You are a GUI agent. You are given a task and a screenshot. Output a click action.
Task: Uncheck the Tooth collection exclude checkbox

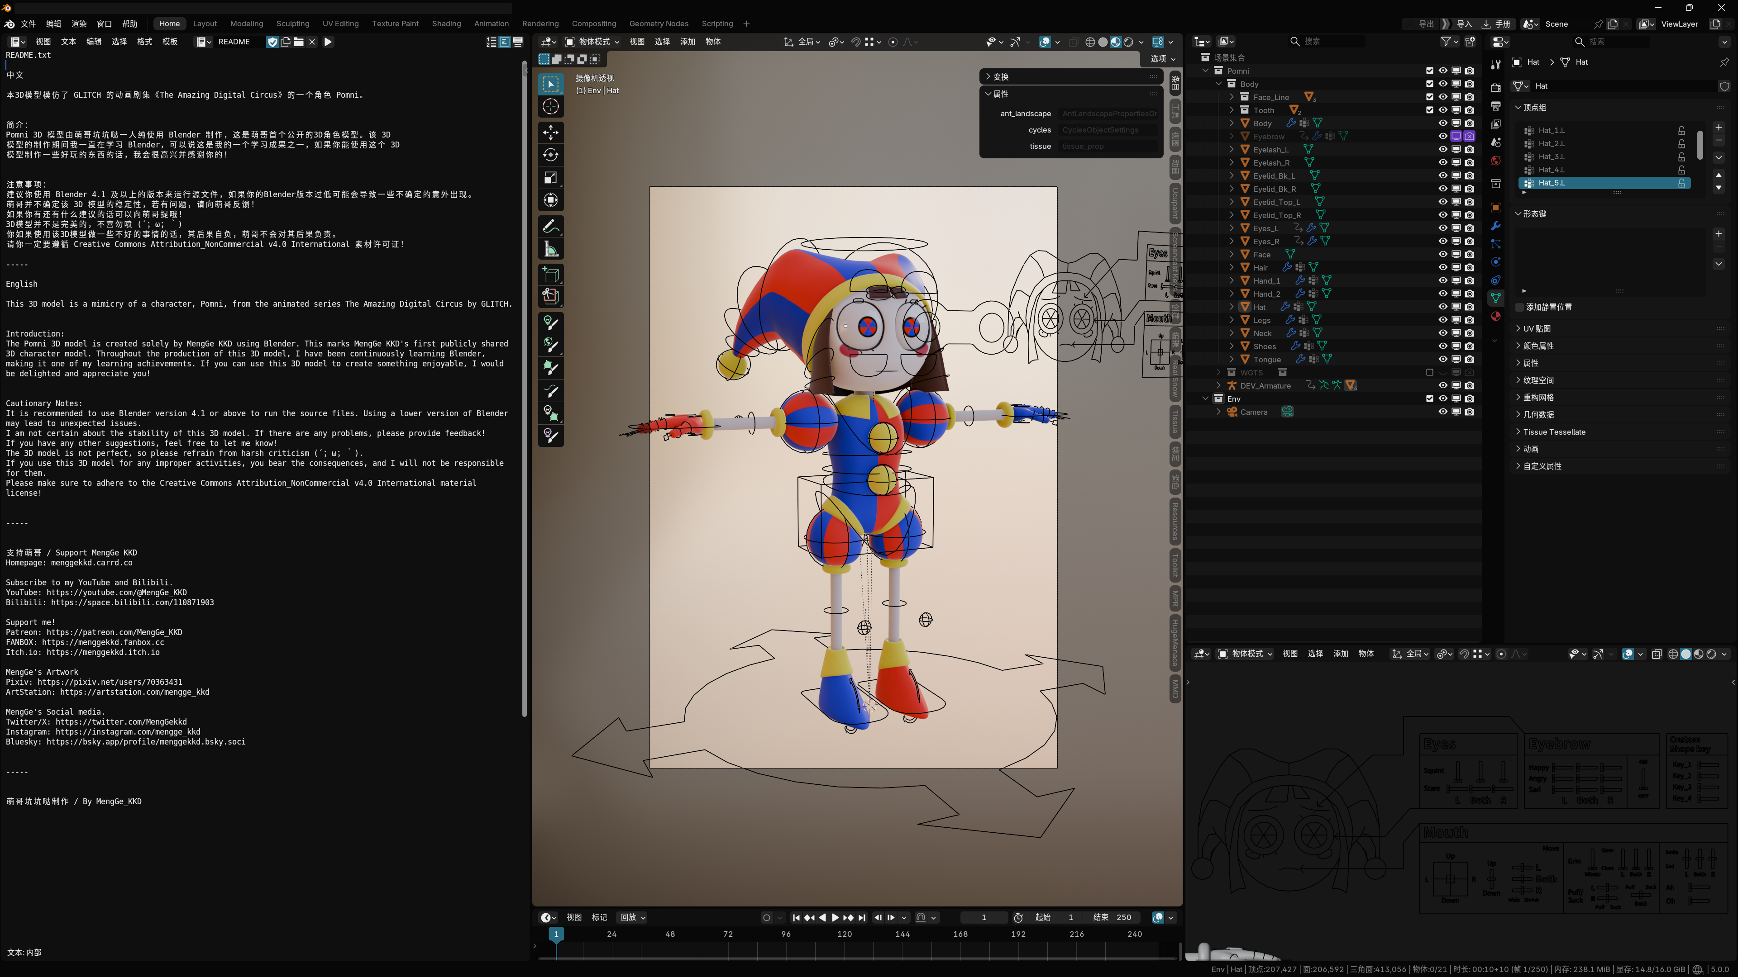pyautogui.click(x=1429, y=110)
